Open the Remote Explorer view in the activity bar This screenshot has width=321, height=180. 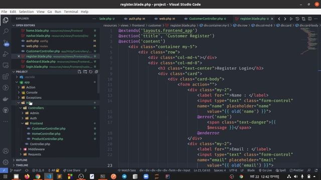(6, 65)
